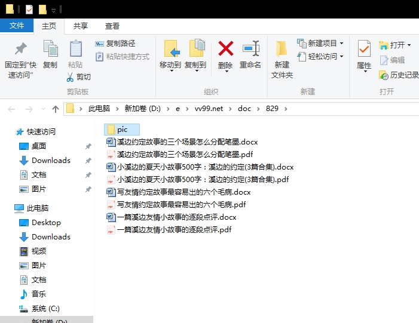Click 新加卷 (D:) in the address bar
This screenshot has width=419, height=323.
[x=143, y=109]
